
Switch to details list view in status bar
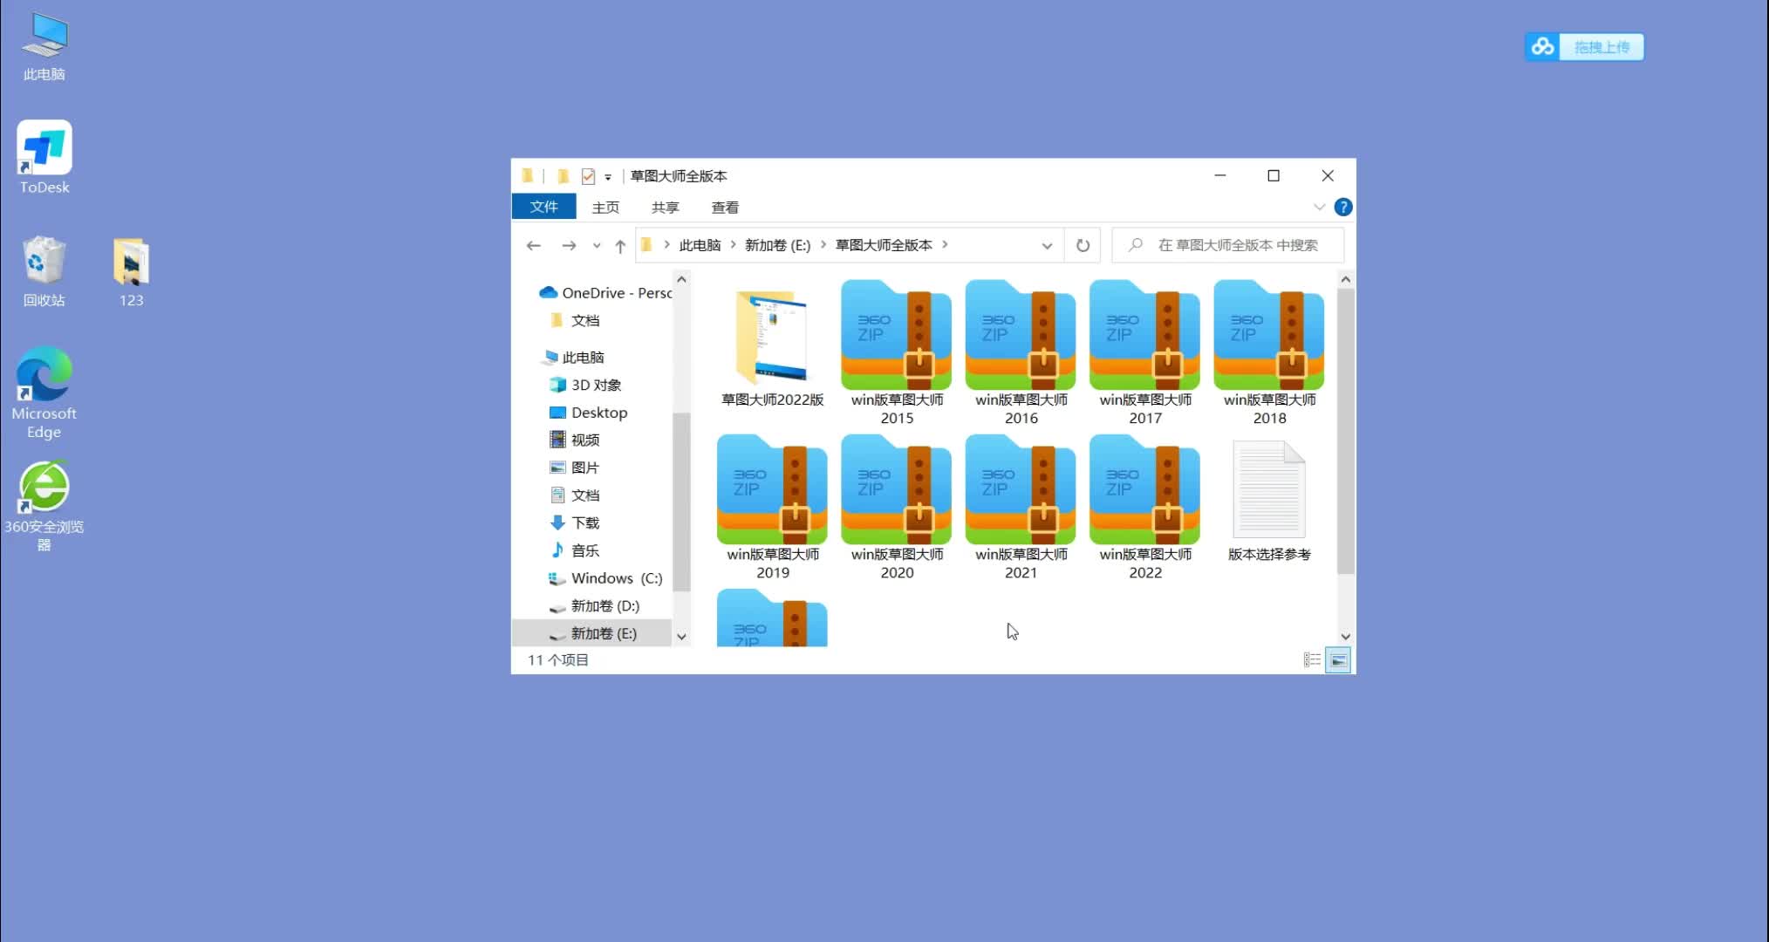1312,660
